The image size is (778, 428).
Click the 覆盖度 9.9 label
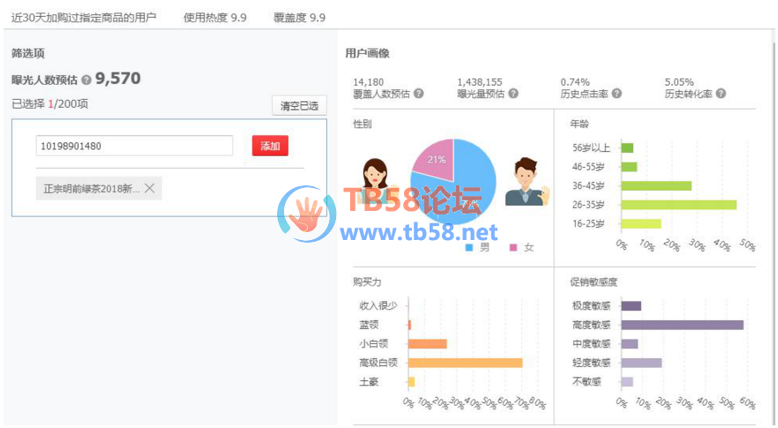[x=299, y=18]
